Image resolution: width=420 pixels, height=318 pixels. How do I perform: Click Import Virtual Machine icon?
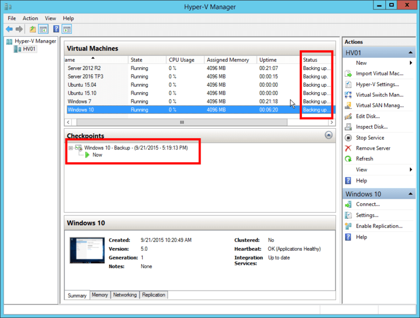click(348, 73)
